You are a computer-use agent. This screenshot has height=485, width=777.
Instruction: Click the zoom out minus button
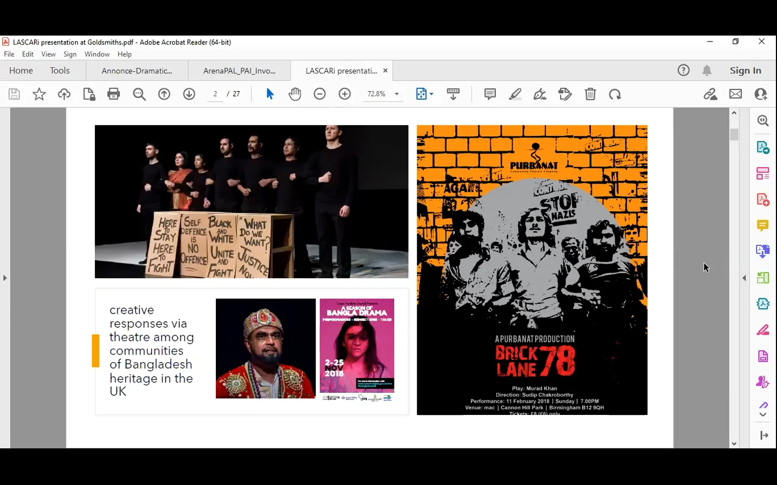pos(319,94)
